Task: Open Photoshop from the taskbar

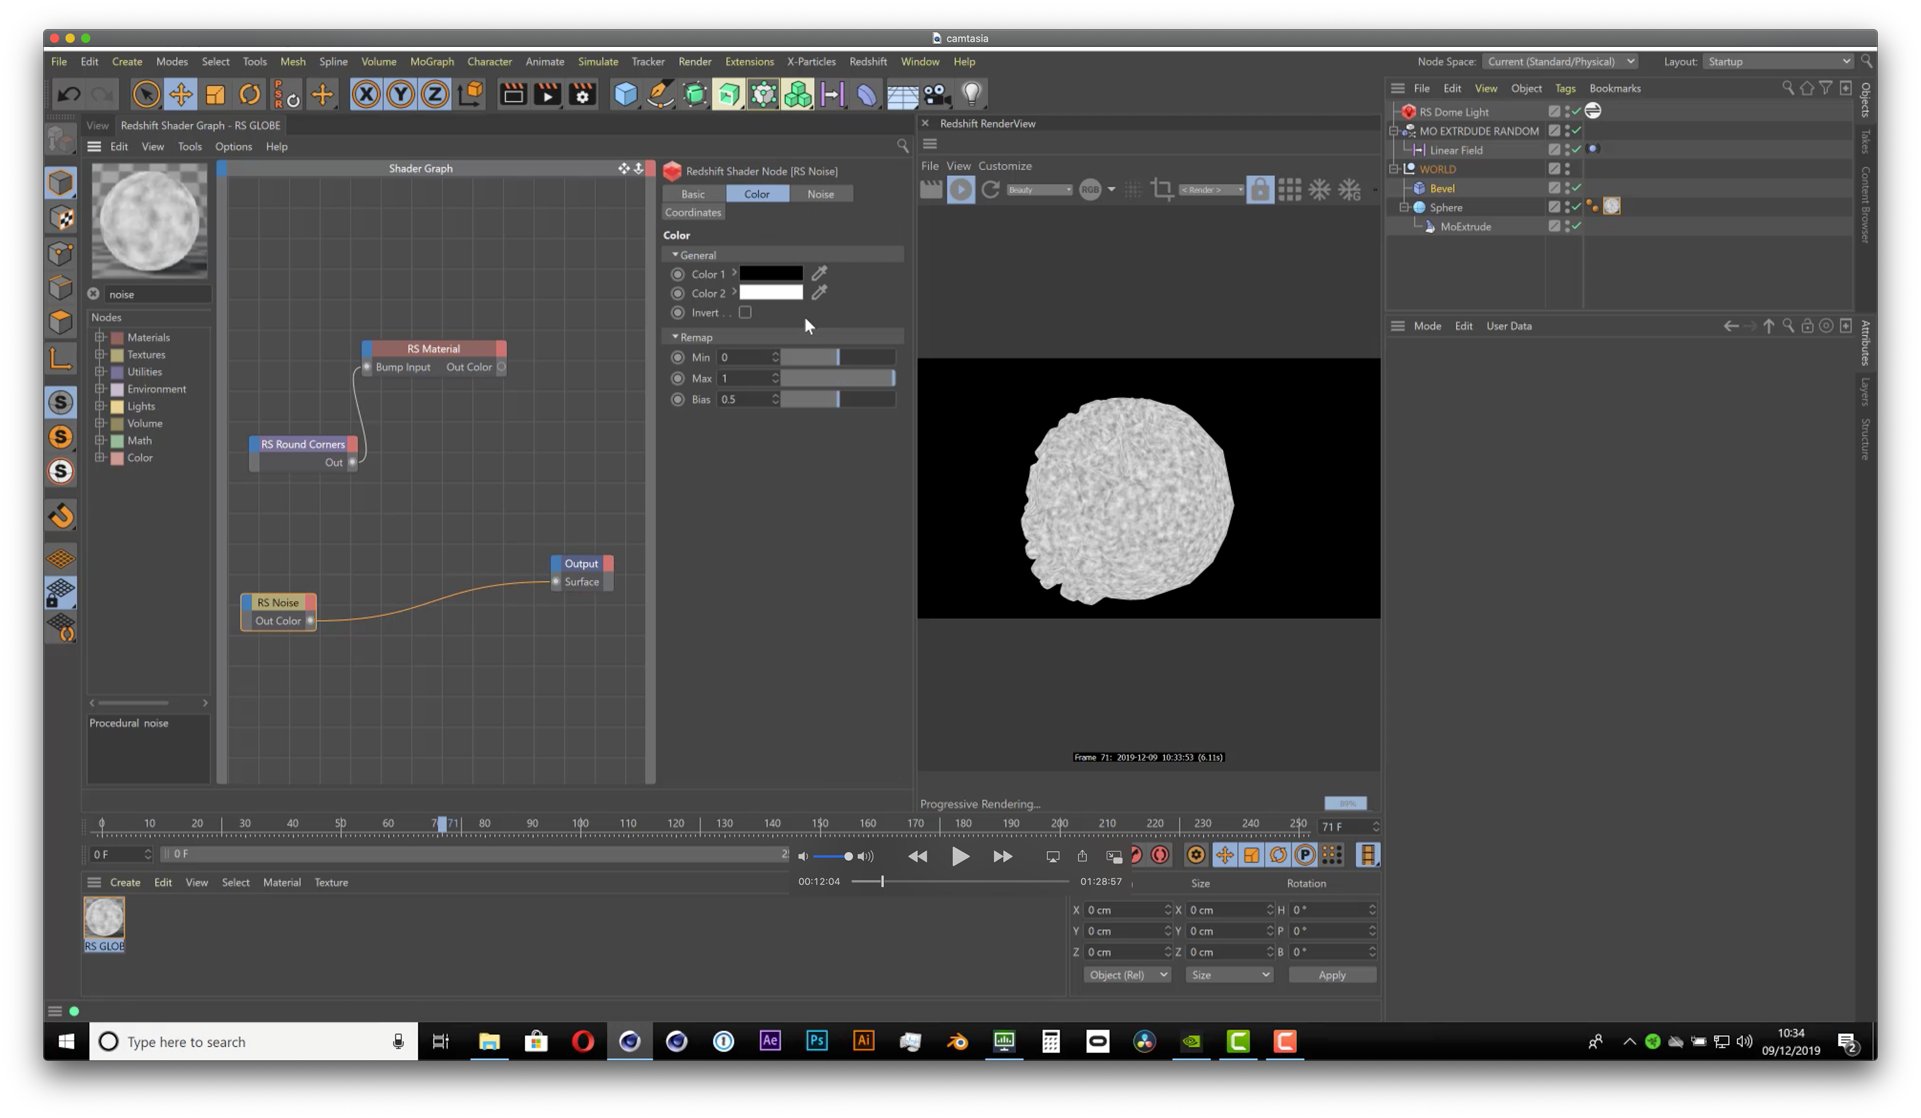Action: pos(816,1041)
